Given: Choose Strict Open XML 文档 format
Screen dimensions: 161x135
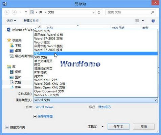Looking at the screenshot, I should click(x=96, y=87).
